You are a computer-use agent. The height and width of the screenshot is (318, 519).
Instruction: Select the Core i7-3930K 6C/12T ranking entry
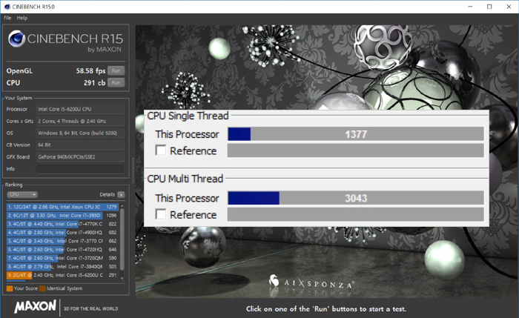pos(62,216)
